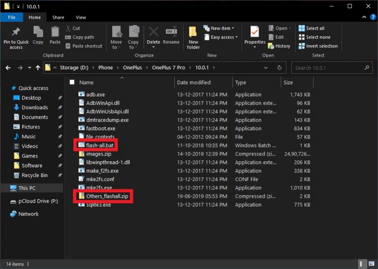Open Desktop in the navigation pane

(31, 98)
